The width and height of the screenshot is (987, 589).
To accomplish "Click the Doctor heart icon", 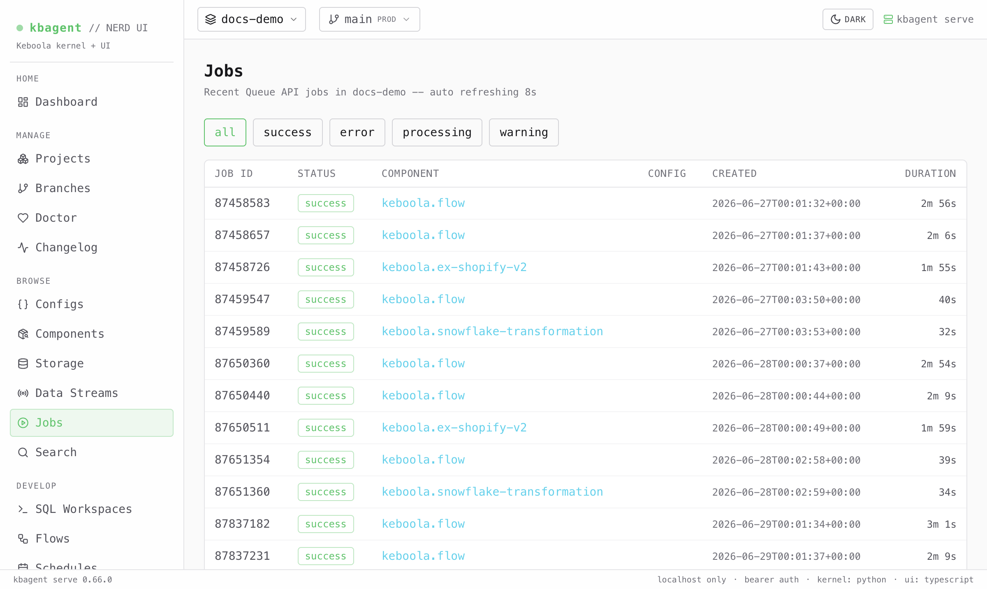I will click(23, 218).
